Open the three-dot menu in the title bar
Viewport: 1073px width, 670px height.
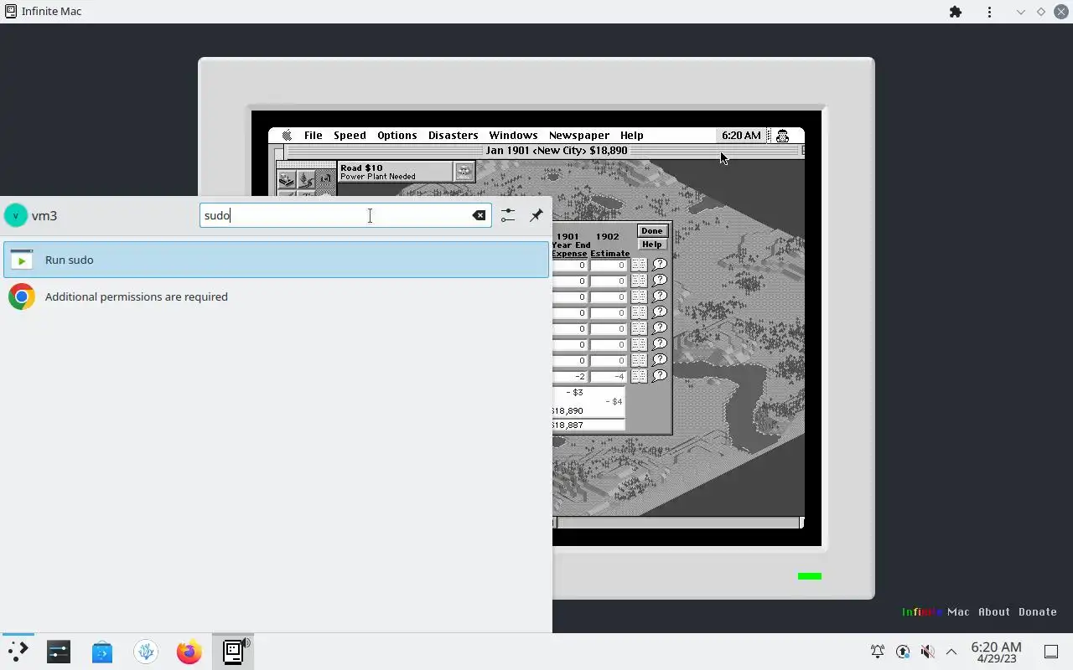pyautogui.click(x=990, y=12)
